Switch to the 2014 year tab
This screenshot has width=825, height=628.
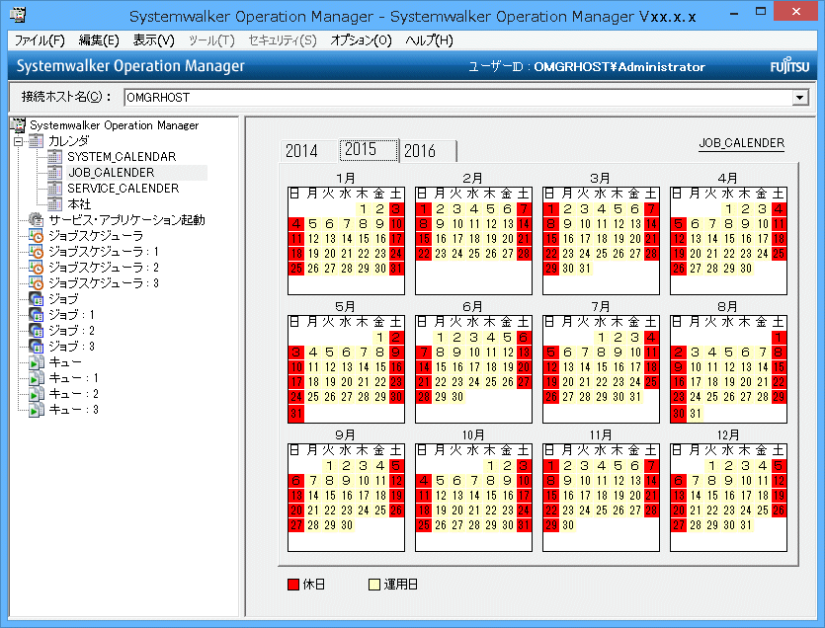click(x=302, y=151)
